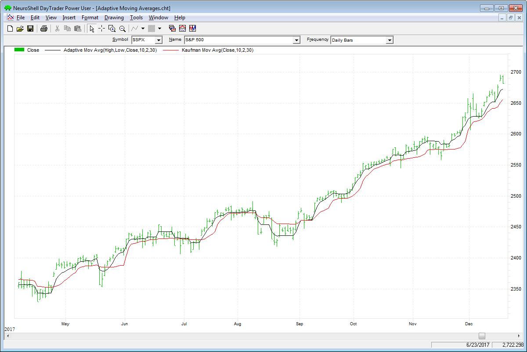Choose the zoom out magnifier tool
Viewport: 527px width, 352px height.
click(123, 28)
